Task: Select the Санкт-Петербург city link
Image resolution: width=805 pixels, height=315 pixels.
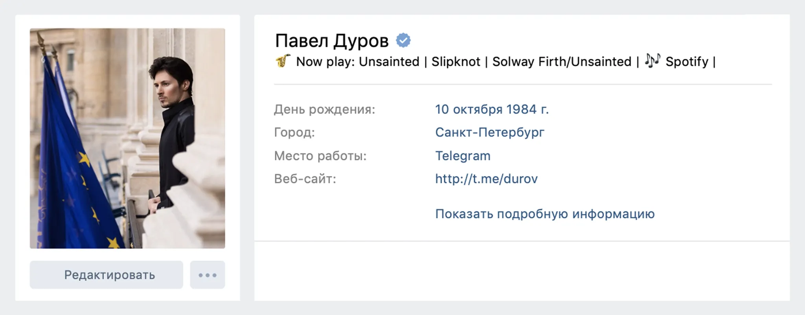Action: [x=490, y=133]
